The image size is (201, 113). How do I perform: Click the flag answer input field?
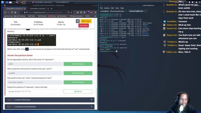35,91
